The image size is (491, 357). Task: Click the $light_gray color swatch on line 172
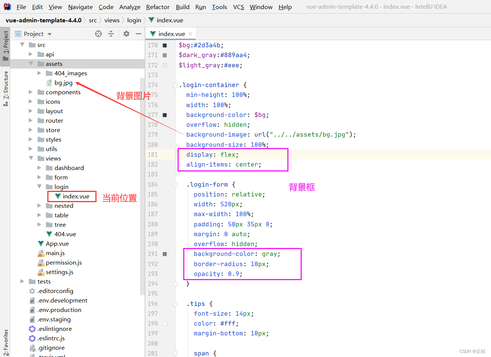pyautogui.click(x=165, y=65)
